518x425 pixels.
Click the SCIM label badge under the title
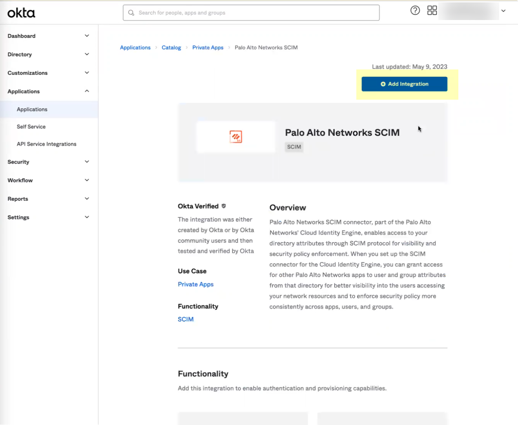point(294,147)
